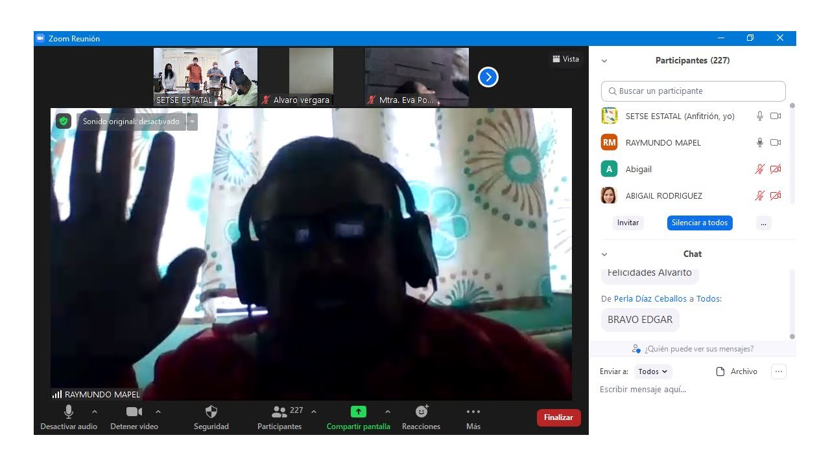Show next video thumbnails with blue arrow
Viewport: 830px width, 466px height.
[488, 78]
